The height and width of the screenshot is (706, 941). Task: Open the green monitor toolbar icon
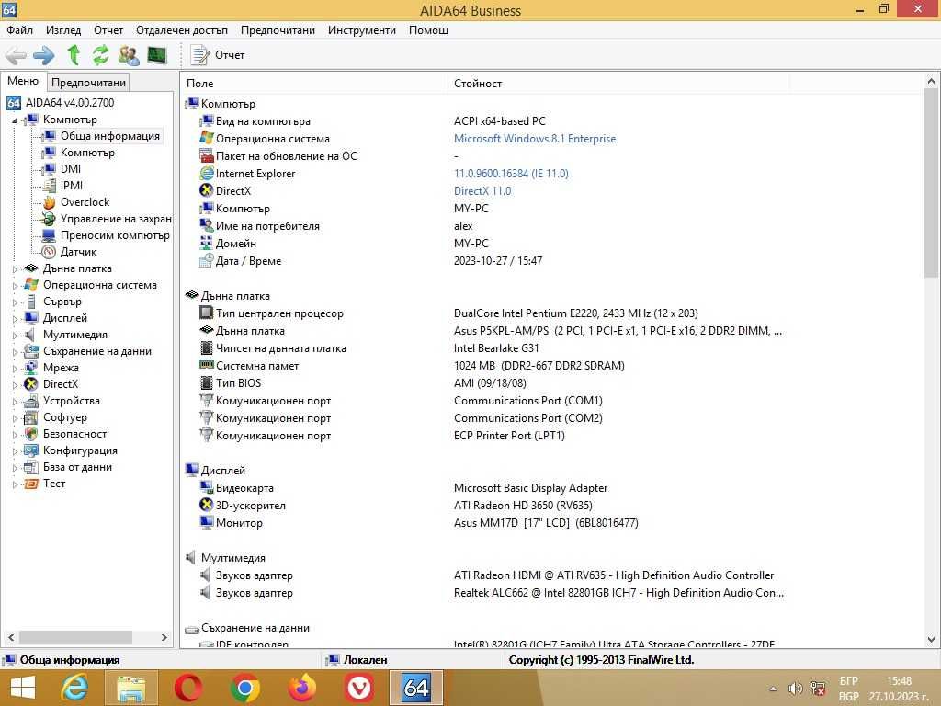click(x=156, y=55)
